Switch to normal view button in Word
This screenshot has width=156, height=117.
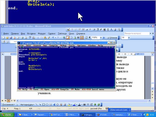2,101
